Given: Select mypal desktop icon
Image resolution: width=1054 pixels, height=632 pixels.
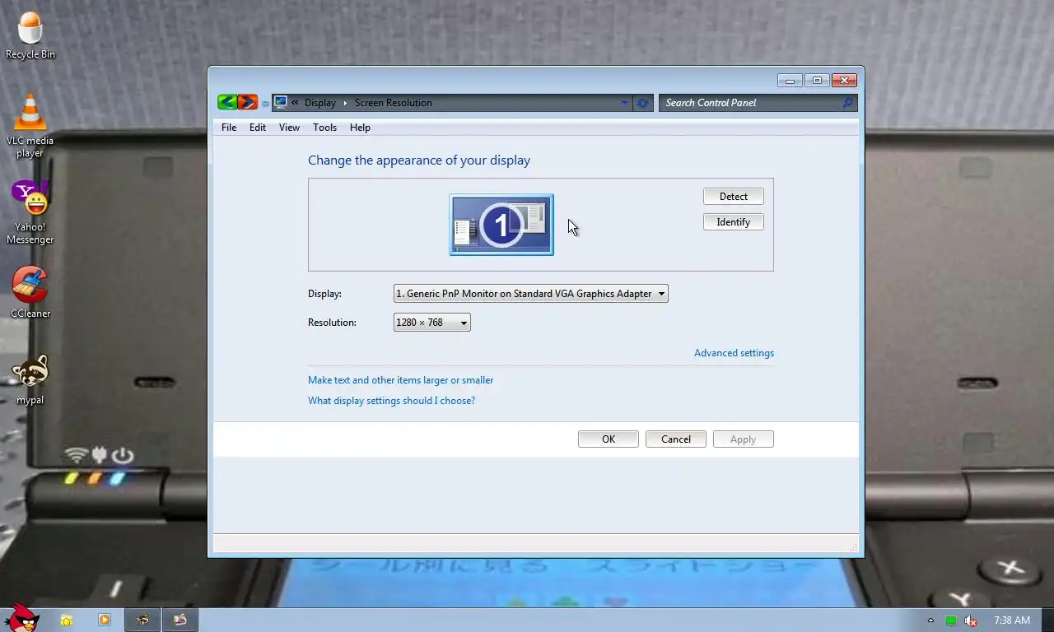Looking at the screenshot, I should click(x=30, y=380).
